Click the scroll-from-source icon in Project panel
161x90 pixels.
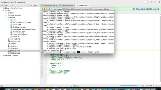click(x=28, y=5)
